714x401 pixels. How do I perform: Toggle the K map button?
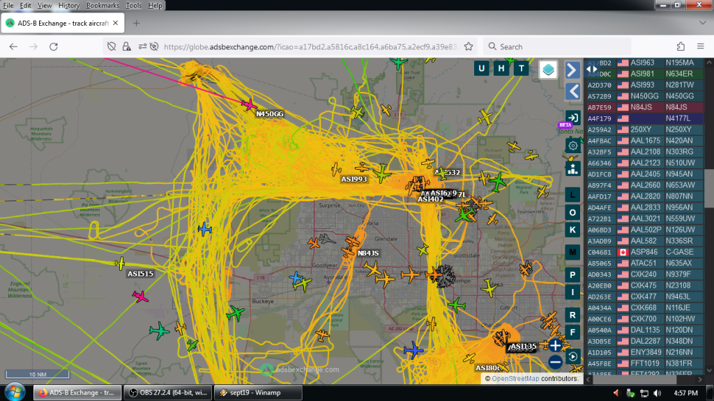(572, 230)
